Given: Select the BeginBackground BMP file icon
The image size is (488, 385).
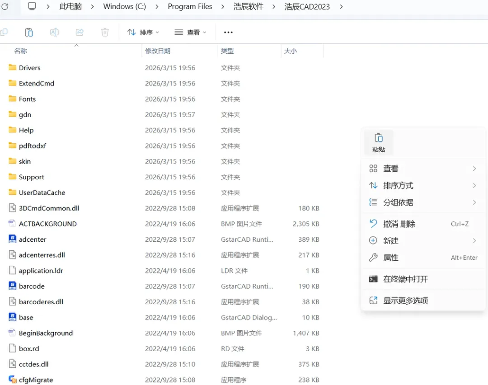Looking at the screenshot, I should 12,333.
